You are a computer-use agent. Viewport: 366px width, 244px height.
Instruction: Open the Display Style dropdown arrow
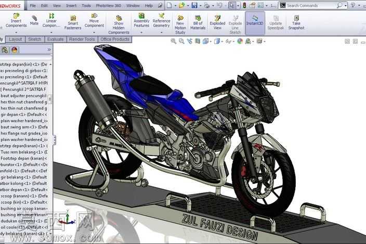[x=222, y=42]
